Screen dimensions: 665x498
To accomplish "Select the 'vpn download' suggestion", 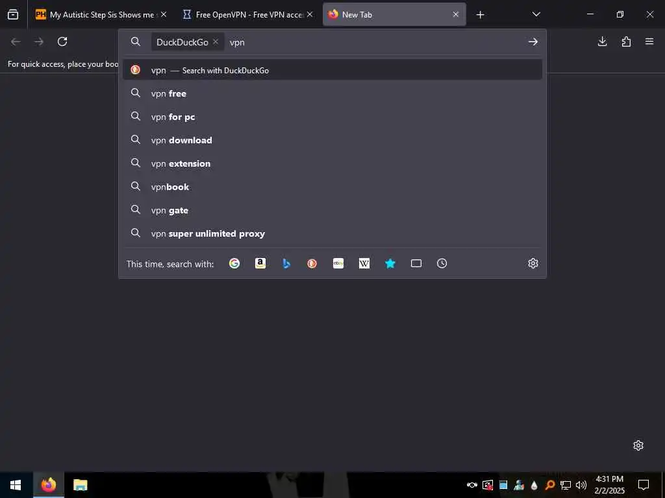I will pos(332,140).
